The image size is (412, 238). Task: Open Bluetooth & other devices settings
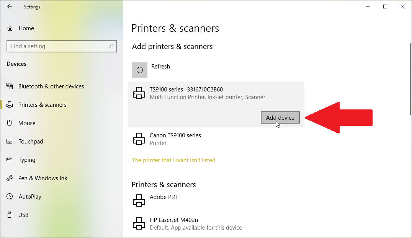51,86
